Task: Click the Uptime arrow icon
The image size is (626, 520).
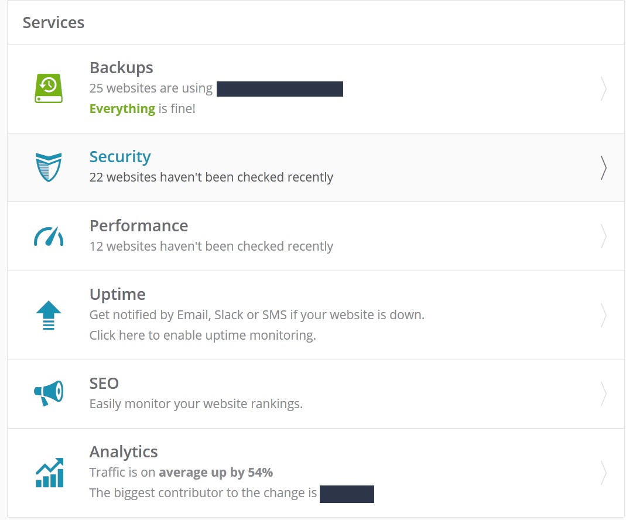Action: [48, 315]
